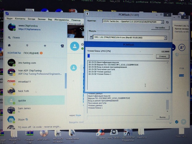Click the Настройки button

pyautogui.click(x=160, y=27)
